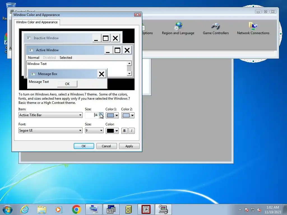Click the preview Active Window close X button
This screenshot has width=287, height=215.
pos(127,50)
